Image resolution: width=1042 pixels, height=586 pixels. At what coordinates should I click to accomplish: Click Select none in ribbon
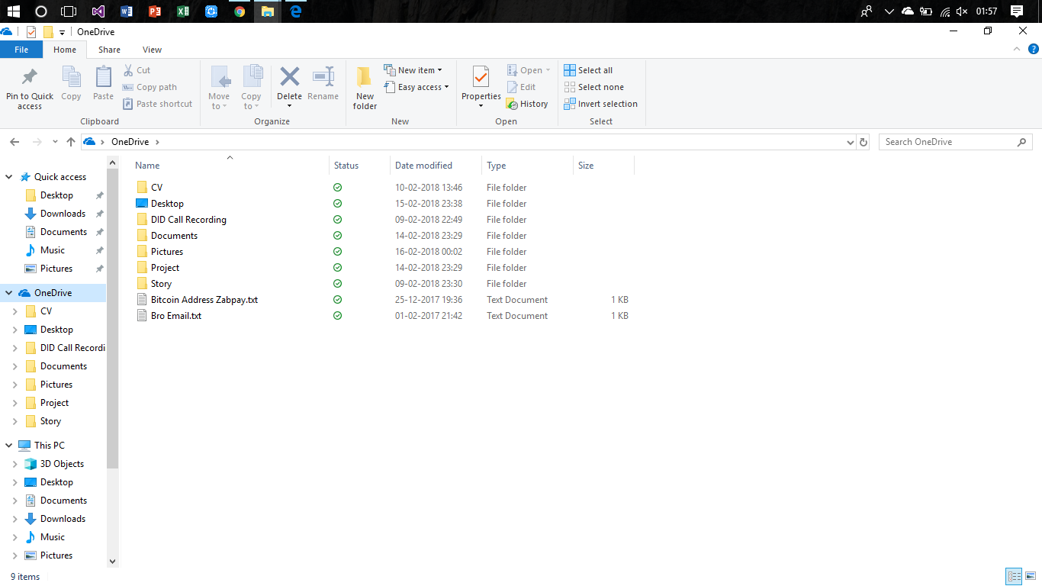click(593, 87)
